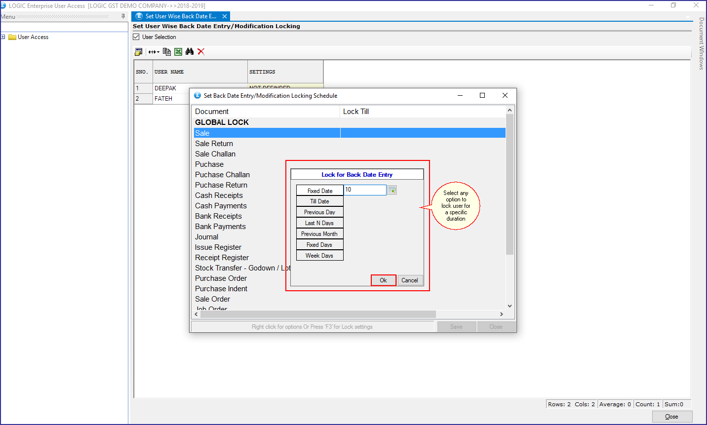Pick the Fixed Days lock option

click(320, 245)
